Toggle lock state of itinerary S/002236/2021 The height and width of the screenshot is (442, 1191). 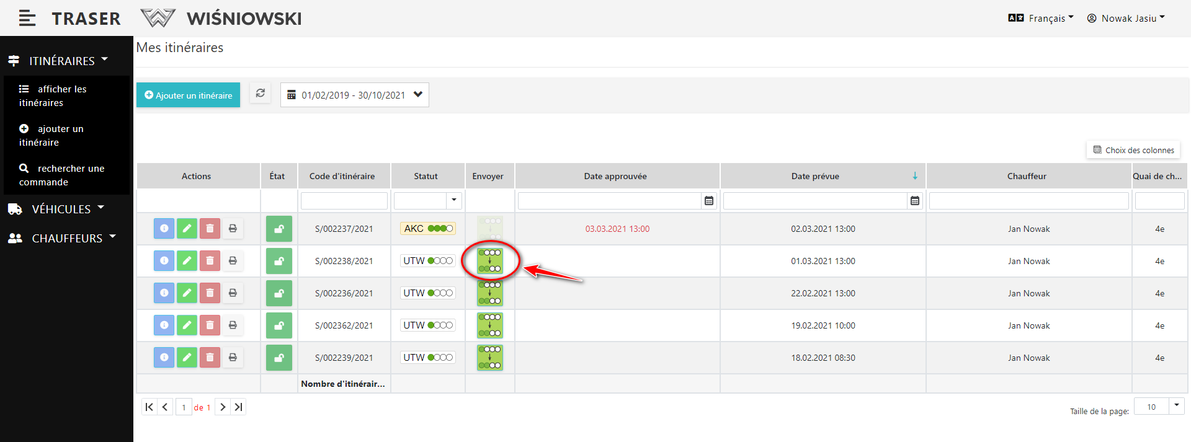pos(279,293)
